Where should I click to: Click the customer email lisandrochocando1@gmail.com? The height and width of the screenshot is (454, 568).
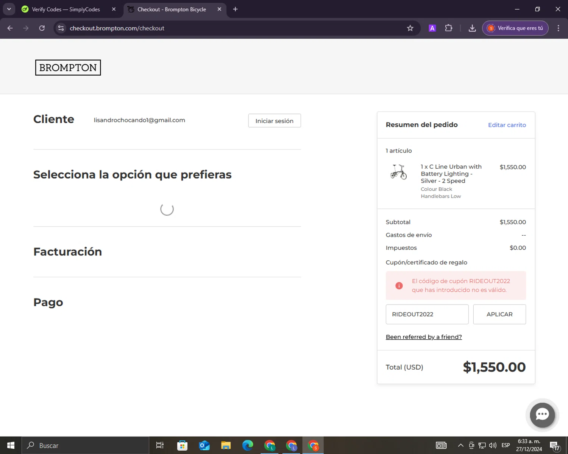click(x=139, y=120)
